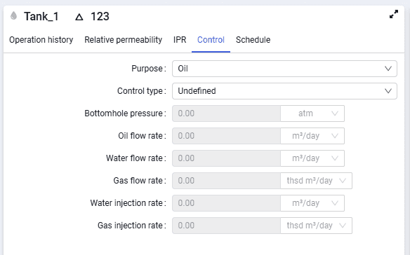This screenshot has width=410, height=255.
Task: Click the Purpose label
Action: click(x=149, y=69)
